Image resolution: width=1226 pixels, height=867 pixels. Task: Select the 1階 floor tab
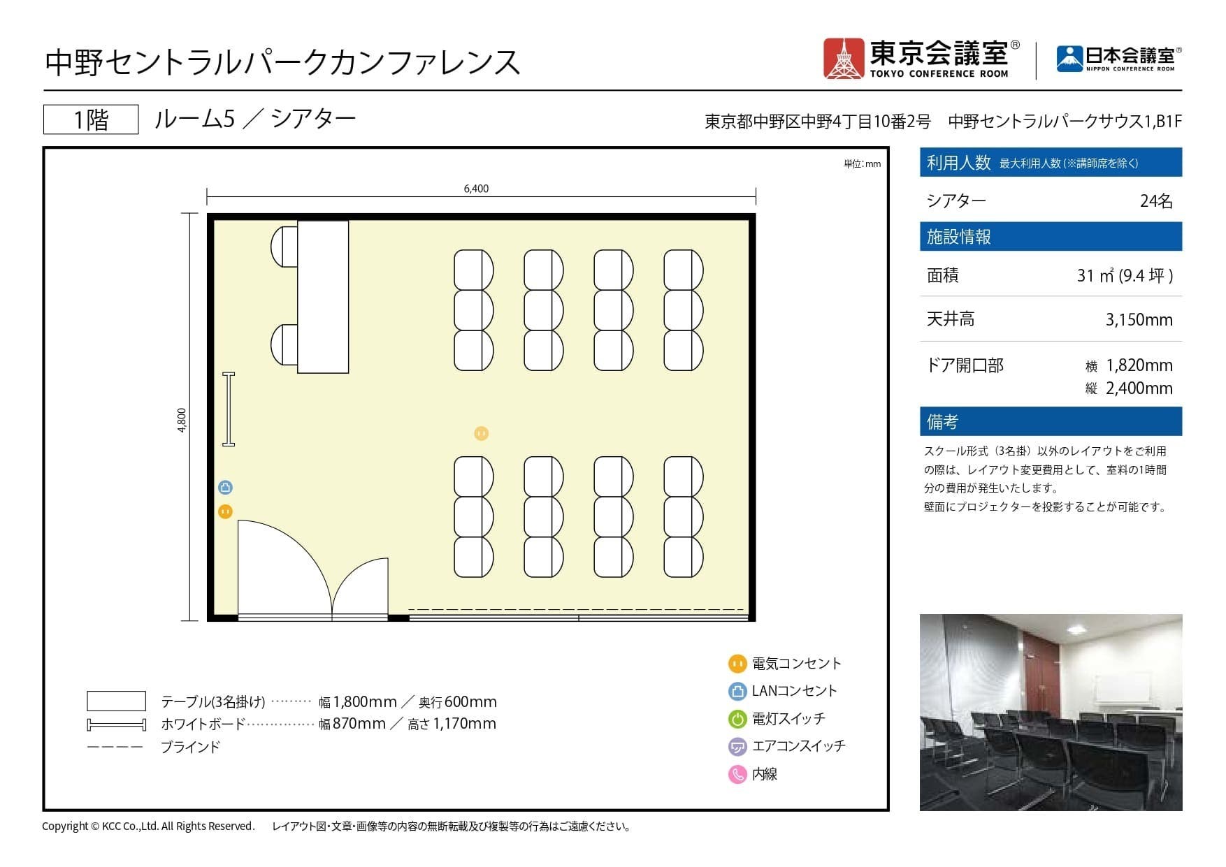[x=91, y=119]
